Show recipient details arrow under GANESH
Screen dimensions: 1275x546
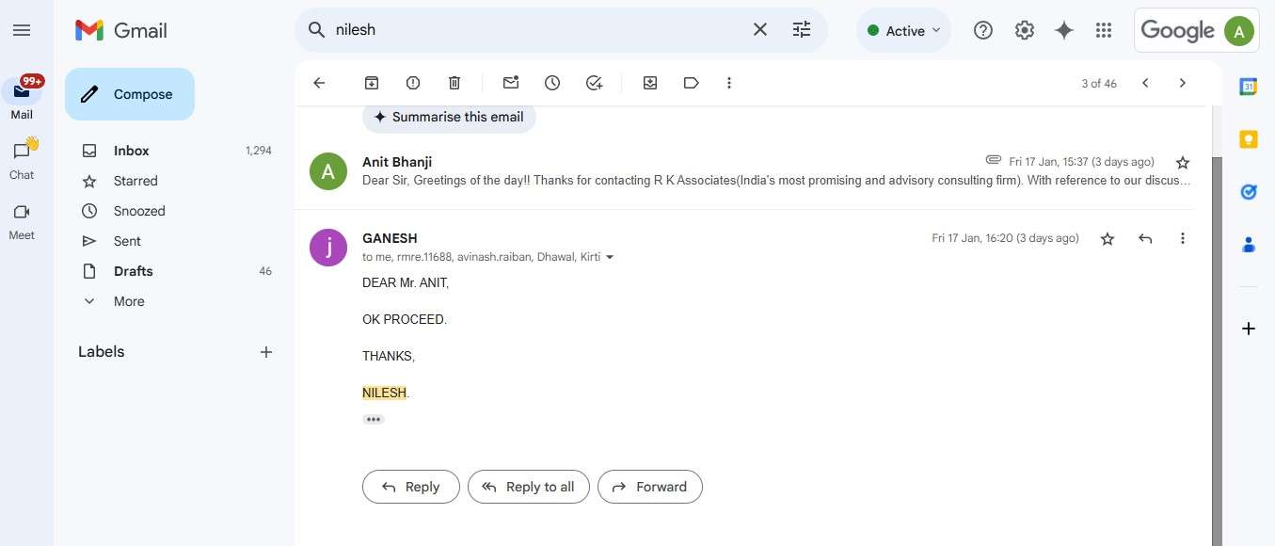tap(610, 257)
